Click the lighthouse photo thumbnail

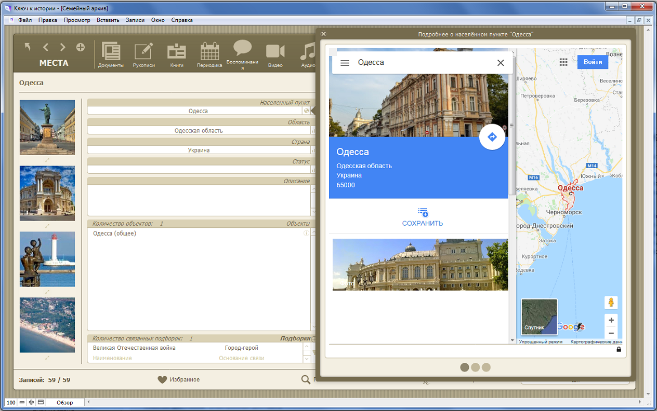click(x=47, y=259)
